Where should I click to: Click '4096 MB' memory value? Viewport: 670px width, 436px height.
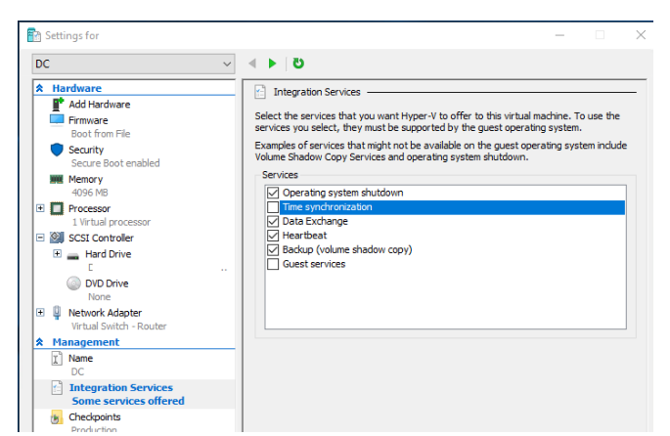pos(90,193)
